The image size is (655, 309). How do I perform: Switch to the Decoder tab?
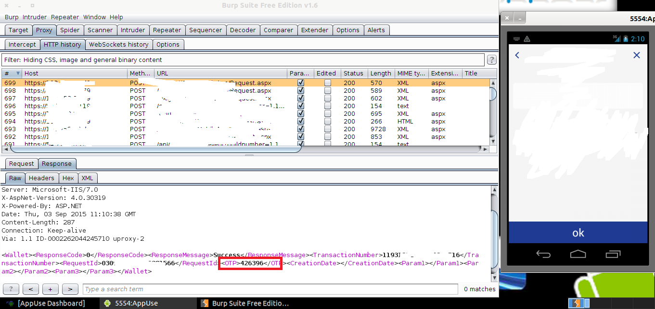243,30
